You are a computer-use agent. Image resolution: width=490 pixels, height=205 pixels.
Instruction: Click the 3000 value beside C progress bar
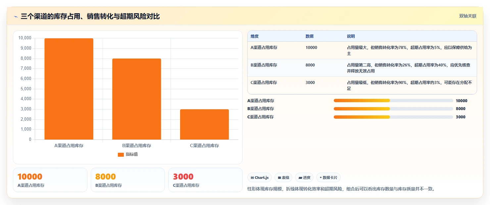461,117
